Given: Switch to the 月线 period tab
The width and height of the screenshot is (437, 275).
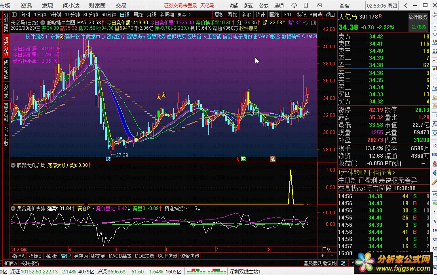Looking at the screenshot, I should (x=151, y=15).
